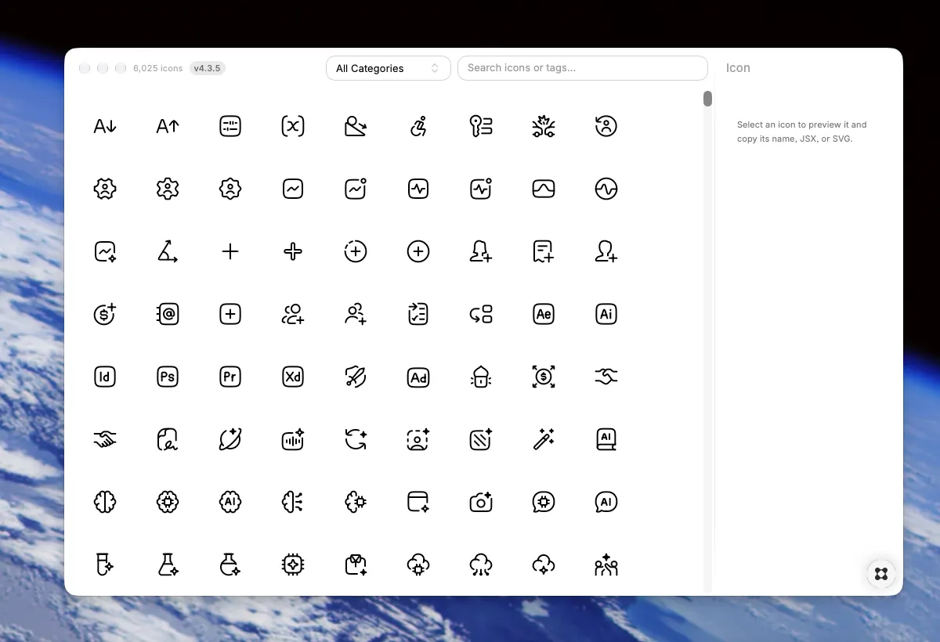Choose the test tube with sparkle icon

(105, 564)
